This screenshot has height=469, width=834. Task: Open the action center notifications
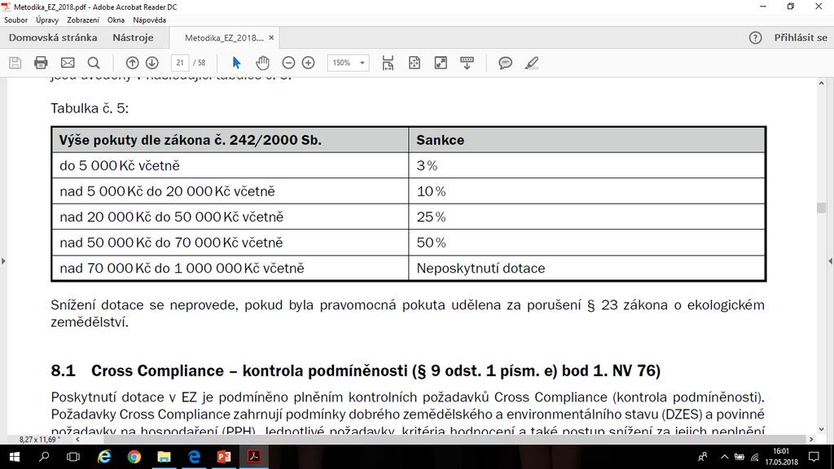pos(814,457)
